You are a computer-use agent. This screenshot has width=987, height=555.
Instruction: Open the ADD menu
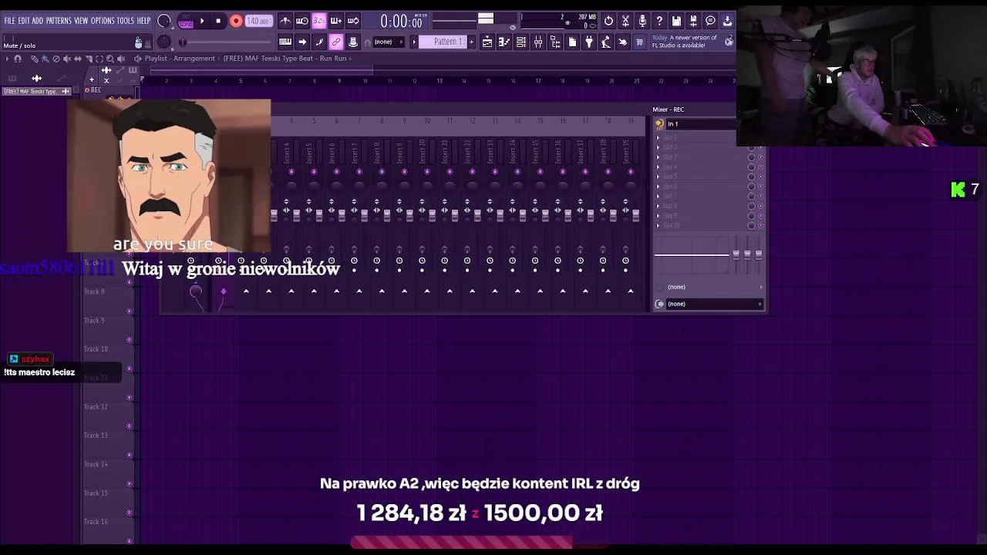(38, 21)
